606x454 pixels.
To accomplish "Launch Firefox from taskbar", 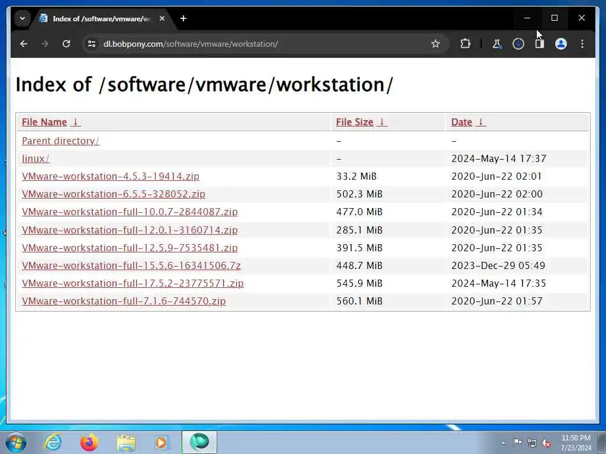I will click(89, 442).
